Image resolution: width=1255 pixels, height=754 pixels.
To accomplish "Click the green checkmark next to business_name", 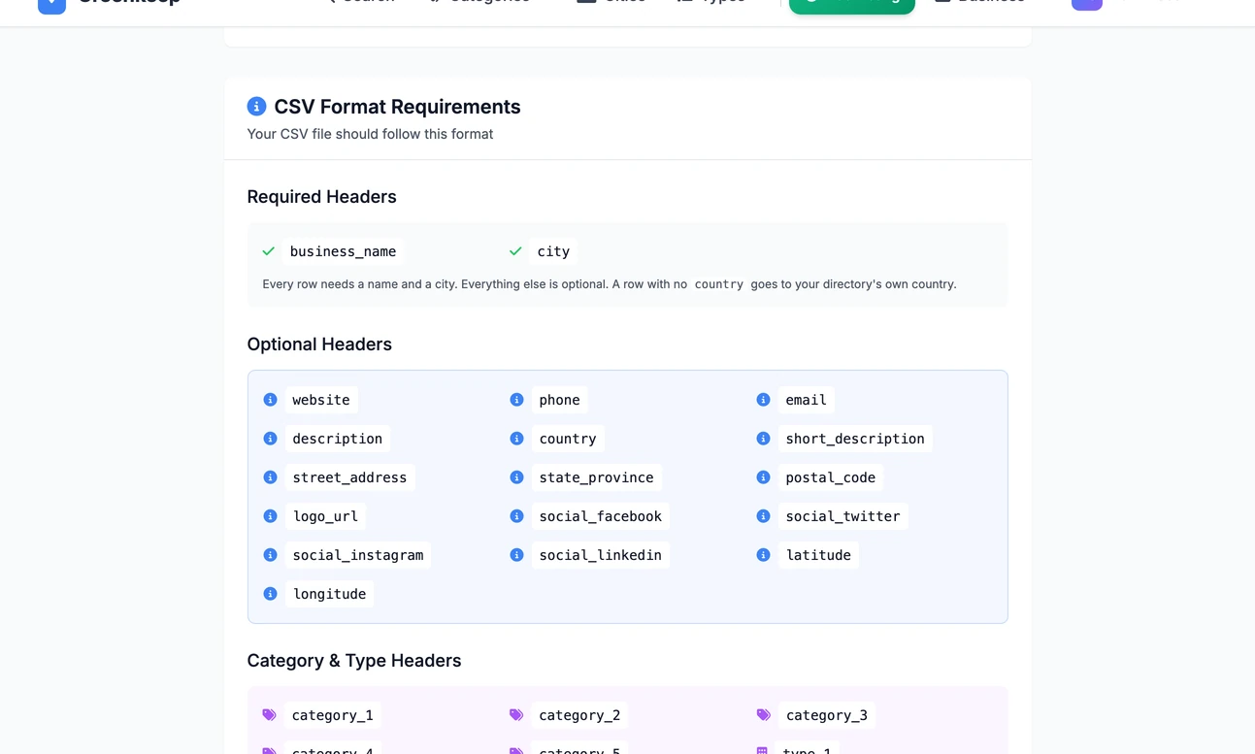I will tap(269, 251).
